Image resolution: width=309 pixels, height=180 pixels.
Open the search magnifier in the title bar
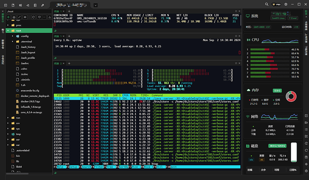(x=266, y=4)
